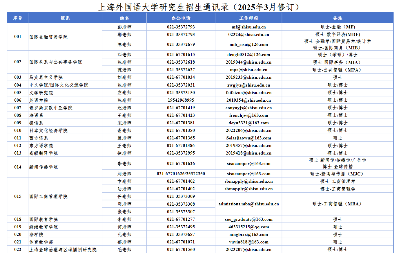Image resolution: width=401 pixels, height=260 pixels.
Task: Select the email yuyin818@163.com
Action: [248, 242]
